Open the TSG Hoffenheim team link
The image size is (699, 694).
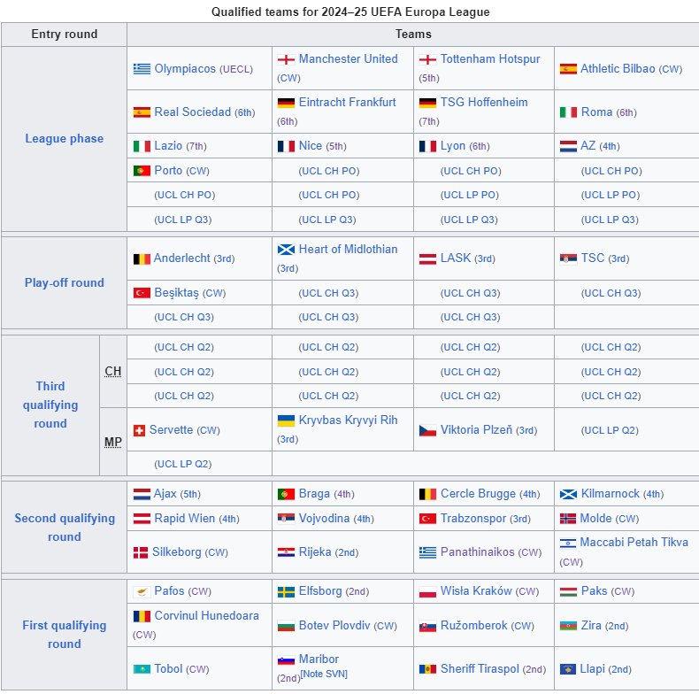tap(484, 102)
